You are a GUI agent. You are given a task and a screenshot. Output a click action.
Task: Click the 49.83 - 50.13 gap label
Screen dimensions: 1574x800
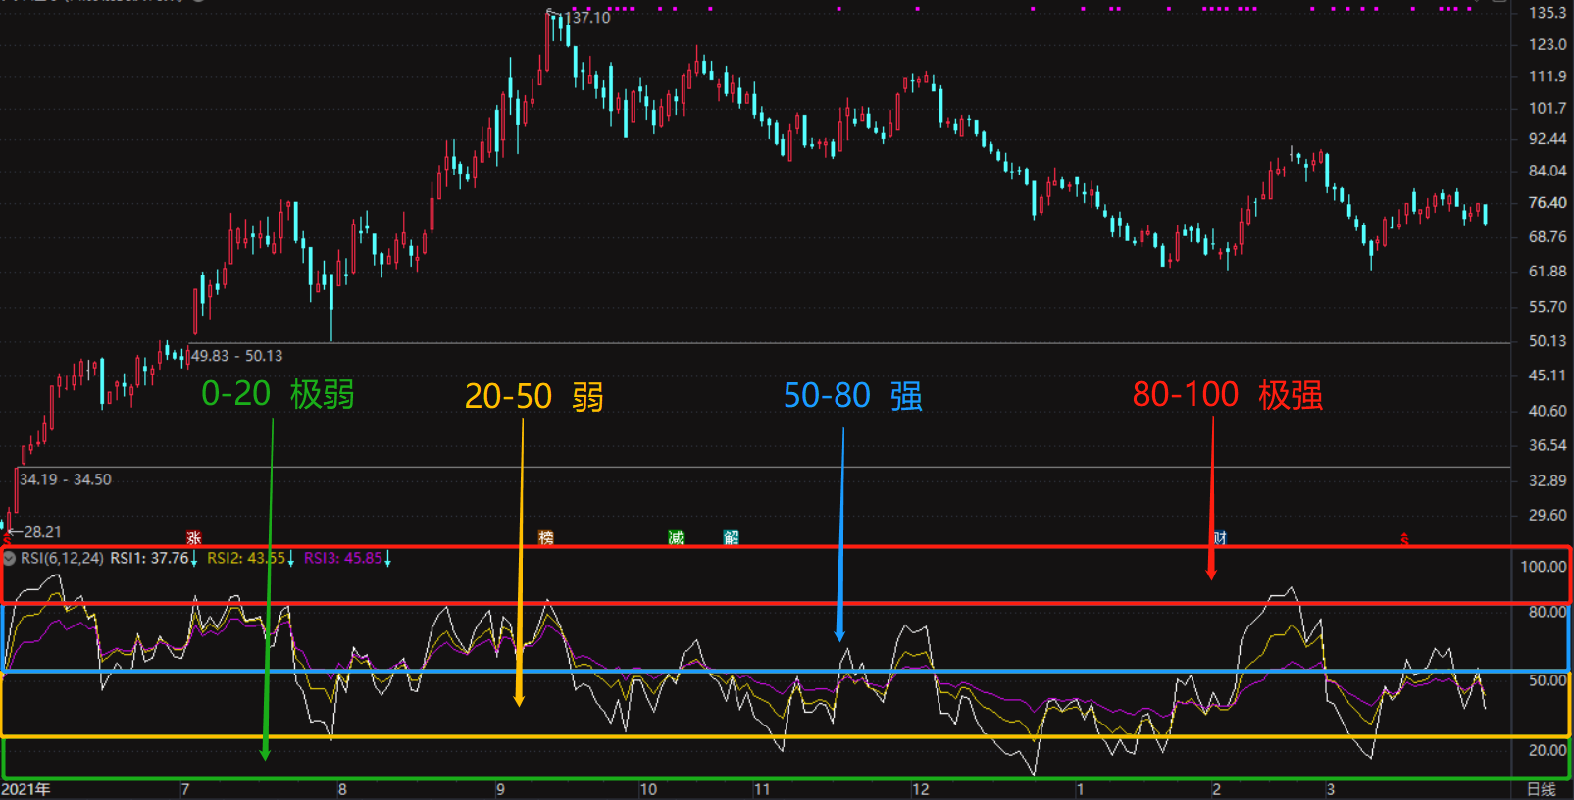236,356
